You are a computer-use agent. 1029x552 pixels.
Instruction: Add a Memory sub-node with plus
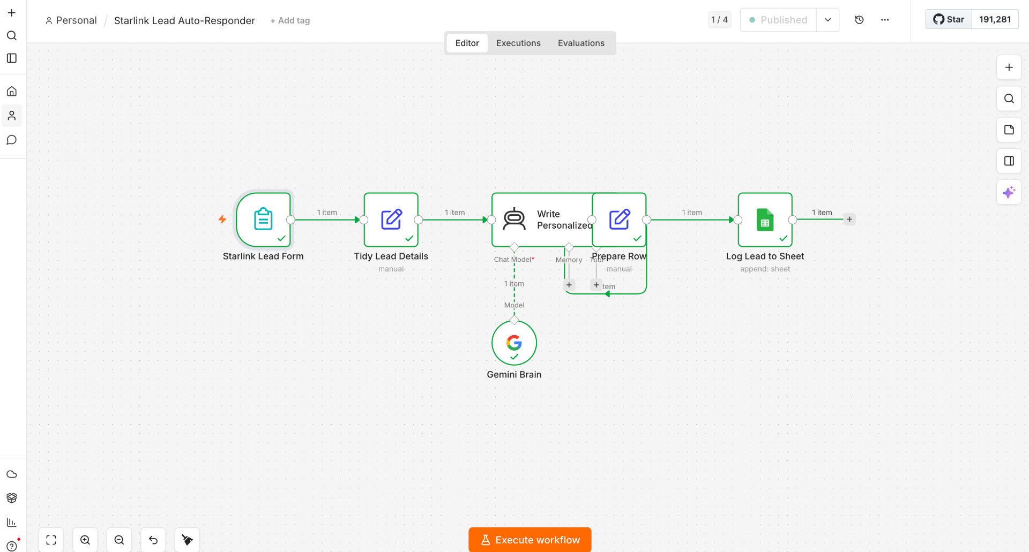point(569,285)
